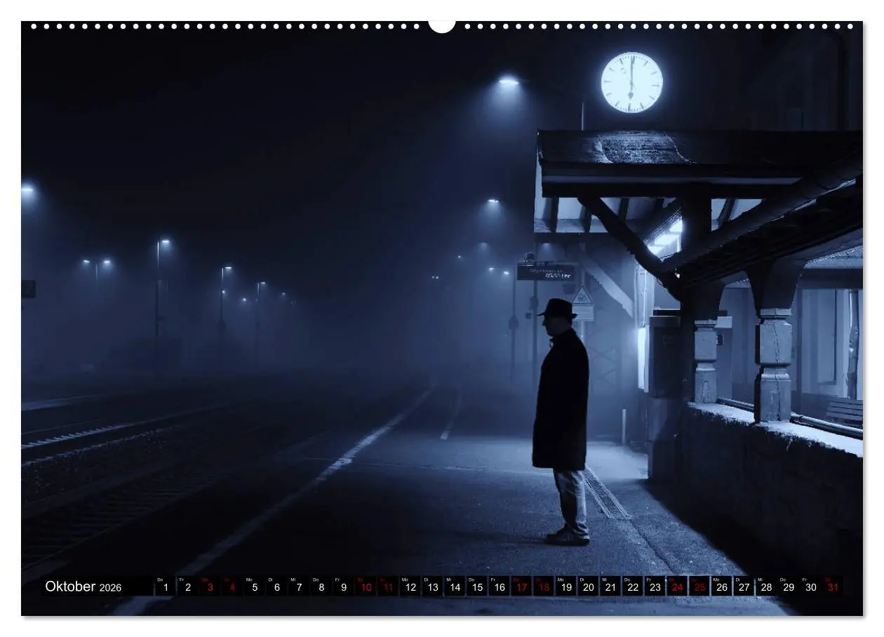Viewport: 884px width, 637px height.
Task: Click the triangular warning sign on the pole
Action: coord(582,296)
